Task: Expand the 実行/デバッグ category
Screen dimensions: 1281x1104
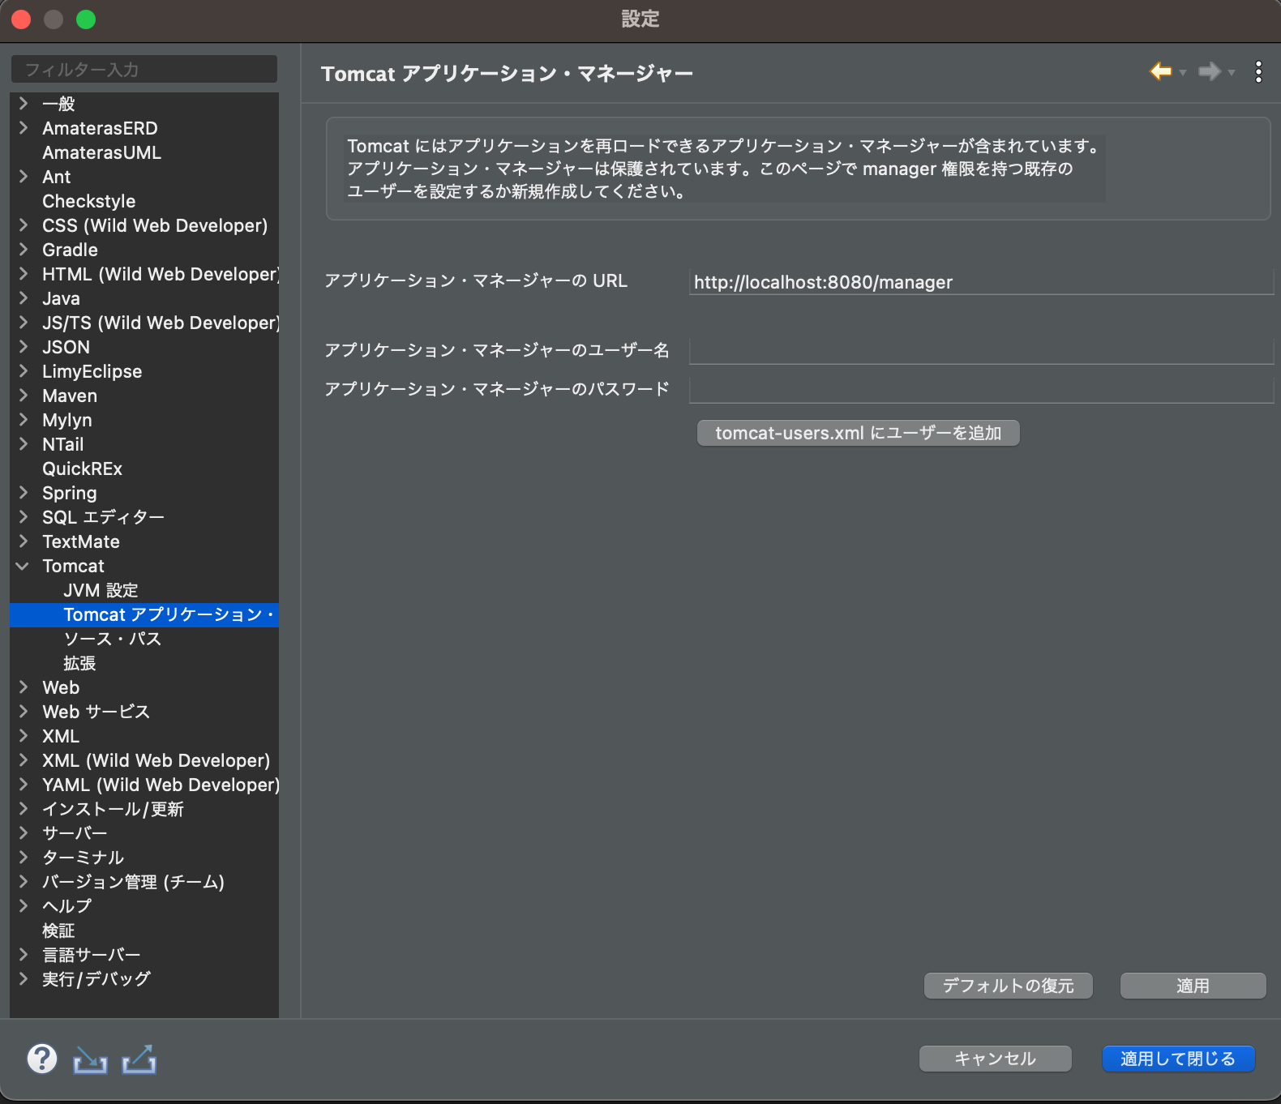Action: point(24,978)
